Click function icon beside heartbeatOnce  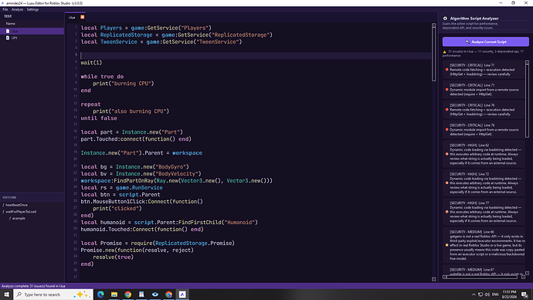3,205
